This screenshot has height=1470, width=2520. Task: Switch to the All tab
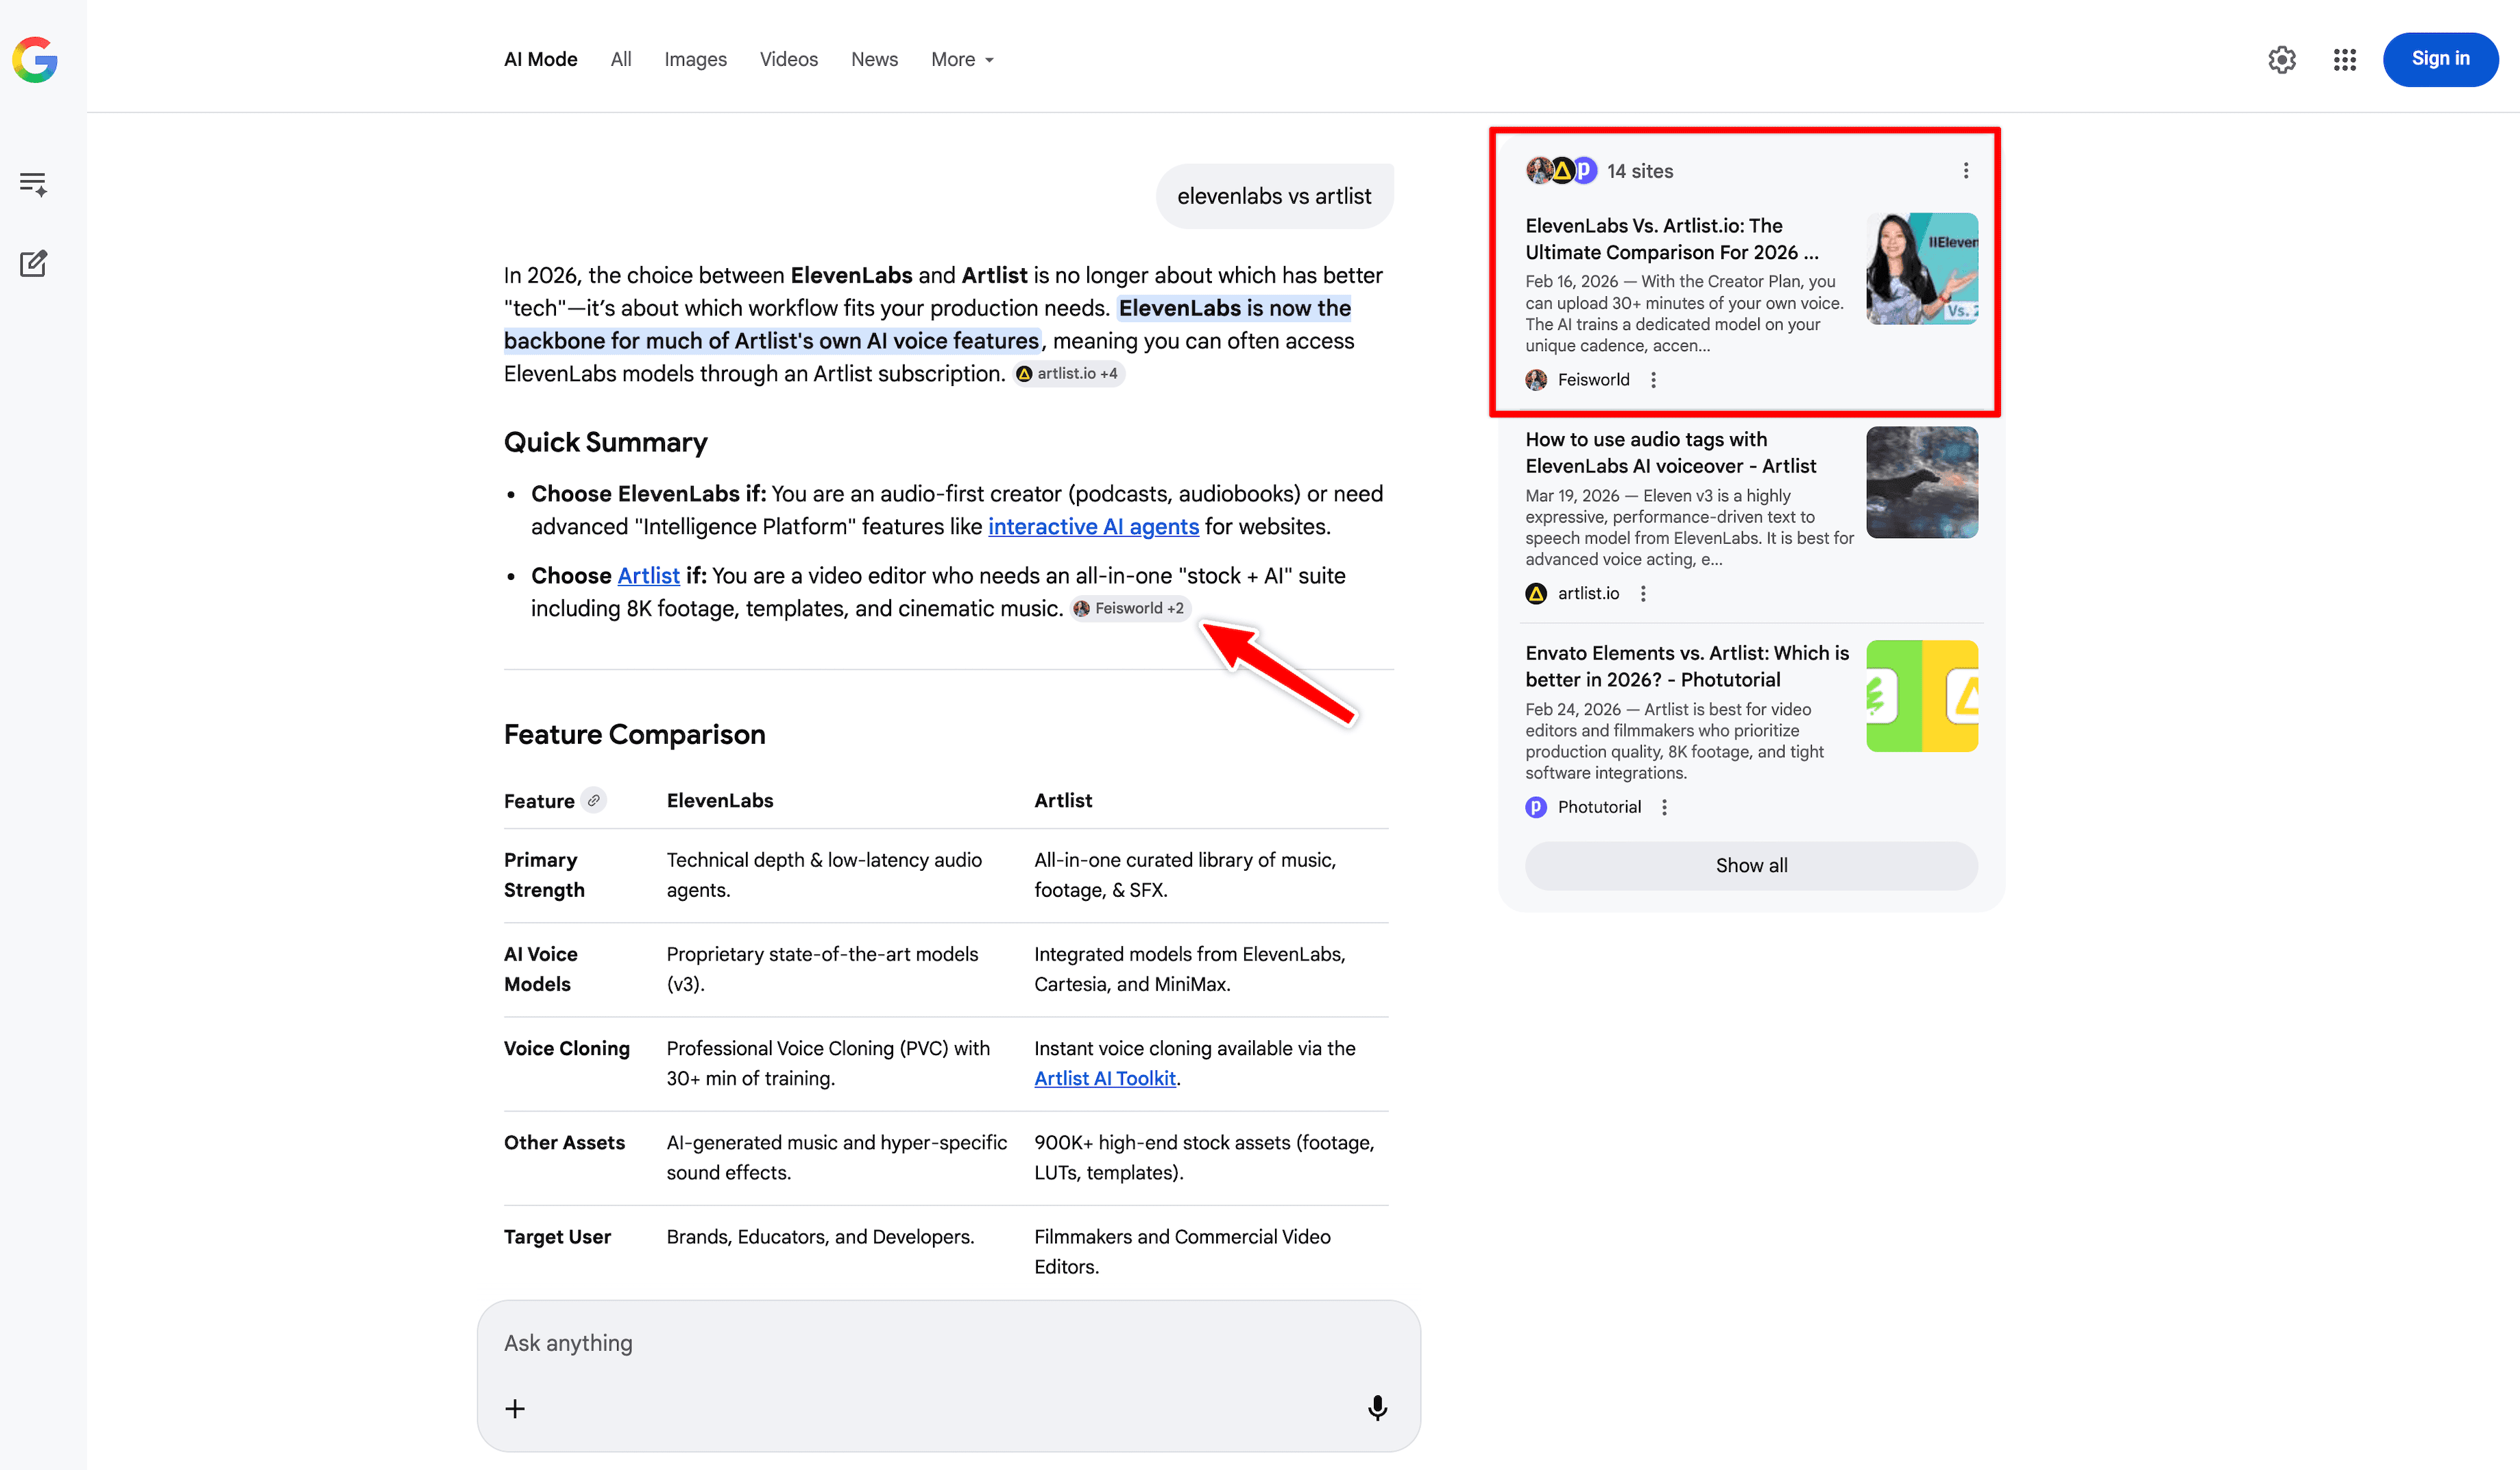click(x=621, y=59)
